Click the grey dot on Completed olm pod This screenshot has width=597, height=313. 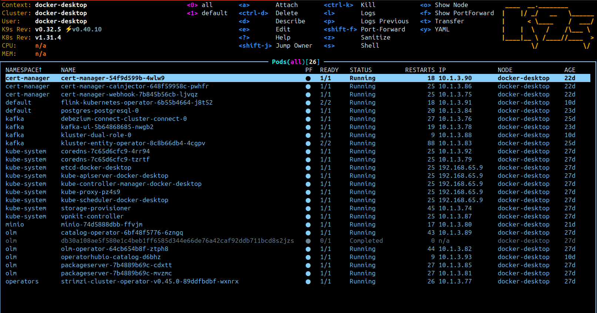(308, 241)
